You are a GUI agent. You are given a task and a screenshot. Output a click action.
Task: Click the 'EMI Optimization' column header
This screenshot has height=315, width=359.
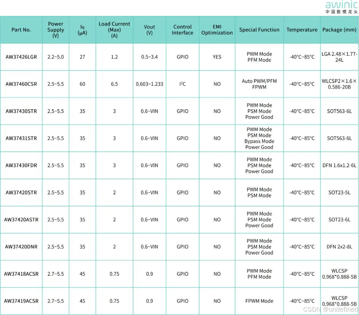(x=217, y=30)
